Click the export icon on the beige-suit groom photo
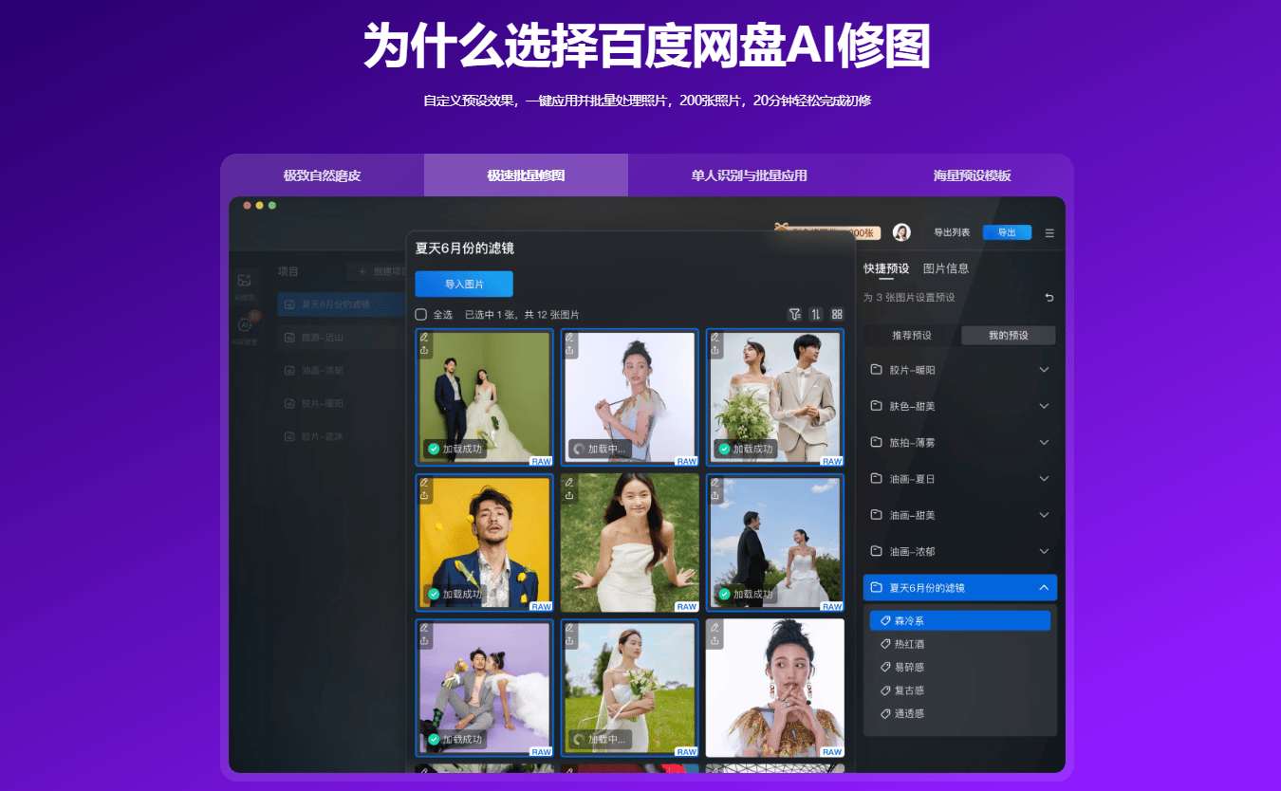The height and width of the screenshot is (791, 1281). point(715,350)
